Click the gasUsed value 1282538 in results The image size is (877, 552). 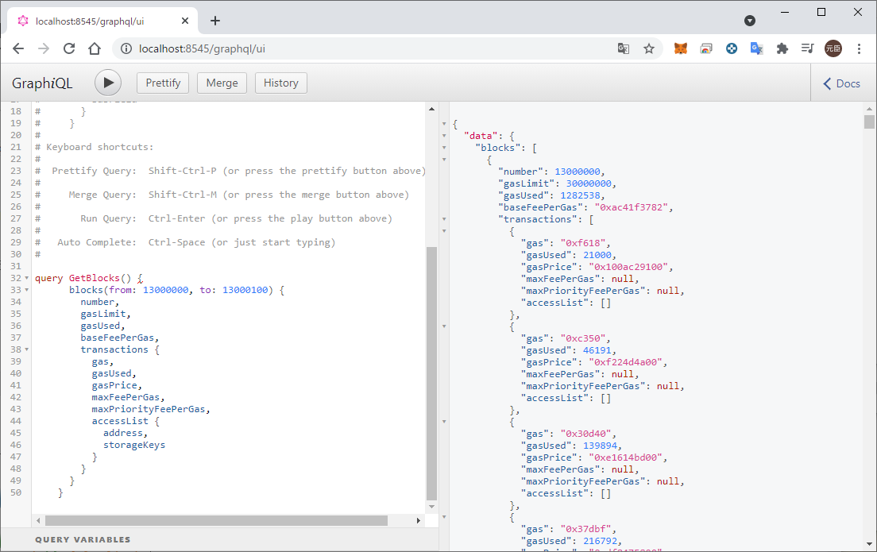580,195
